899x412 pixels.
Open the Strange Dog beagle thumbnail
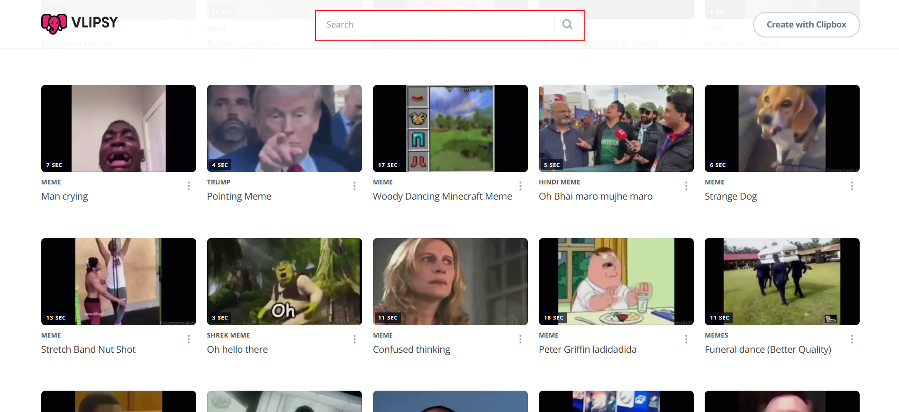pos(782,128)
